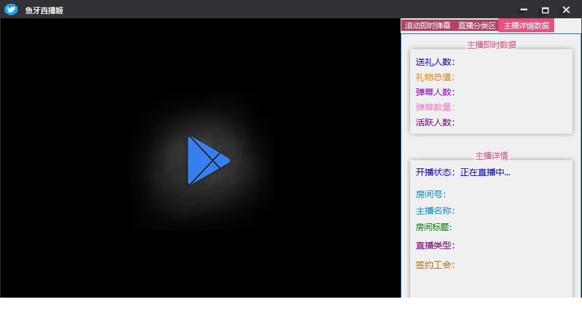
Task: Click the 正在直播中... status text
Action: [x=485, y=172]
